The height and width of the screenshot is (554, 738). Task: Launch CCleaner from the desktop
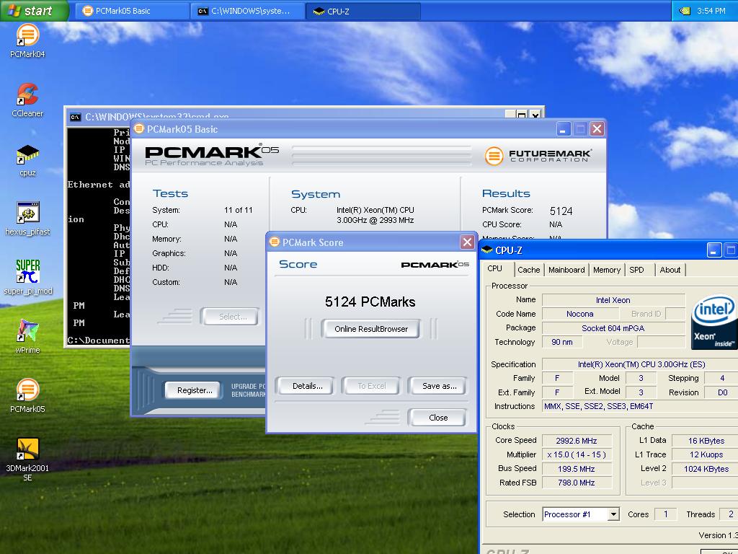click(x=27, y=100)
